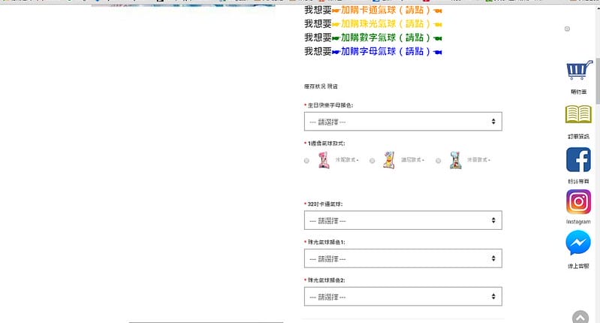Click the Pooh number 1 balloon image
Image resolution: width=600 pixels, height=323 pixels.
(389, 159)
